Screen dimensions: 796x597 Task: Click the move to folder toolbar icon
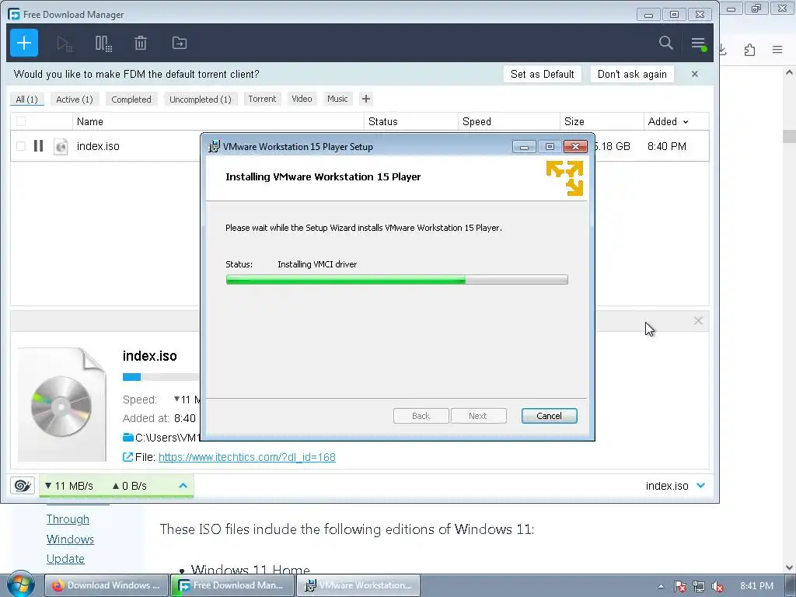tap(180, 44)
